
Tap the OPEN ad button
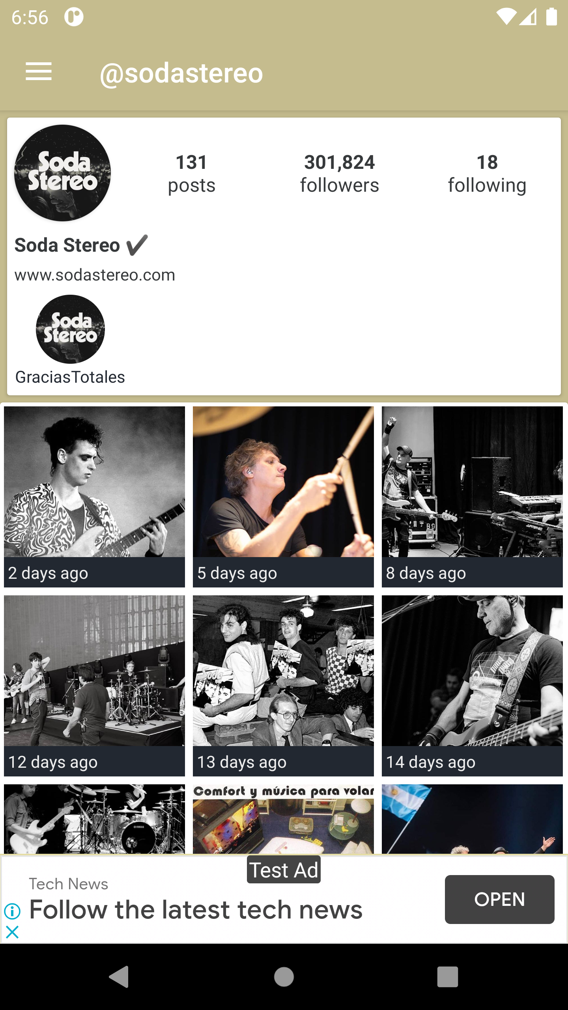coord(499,899)
